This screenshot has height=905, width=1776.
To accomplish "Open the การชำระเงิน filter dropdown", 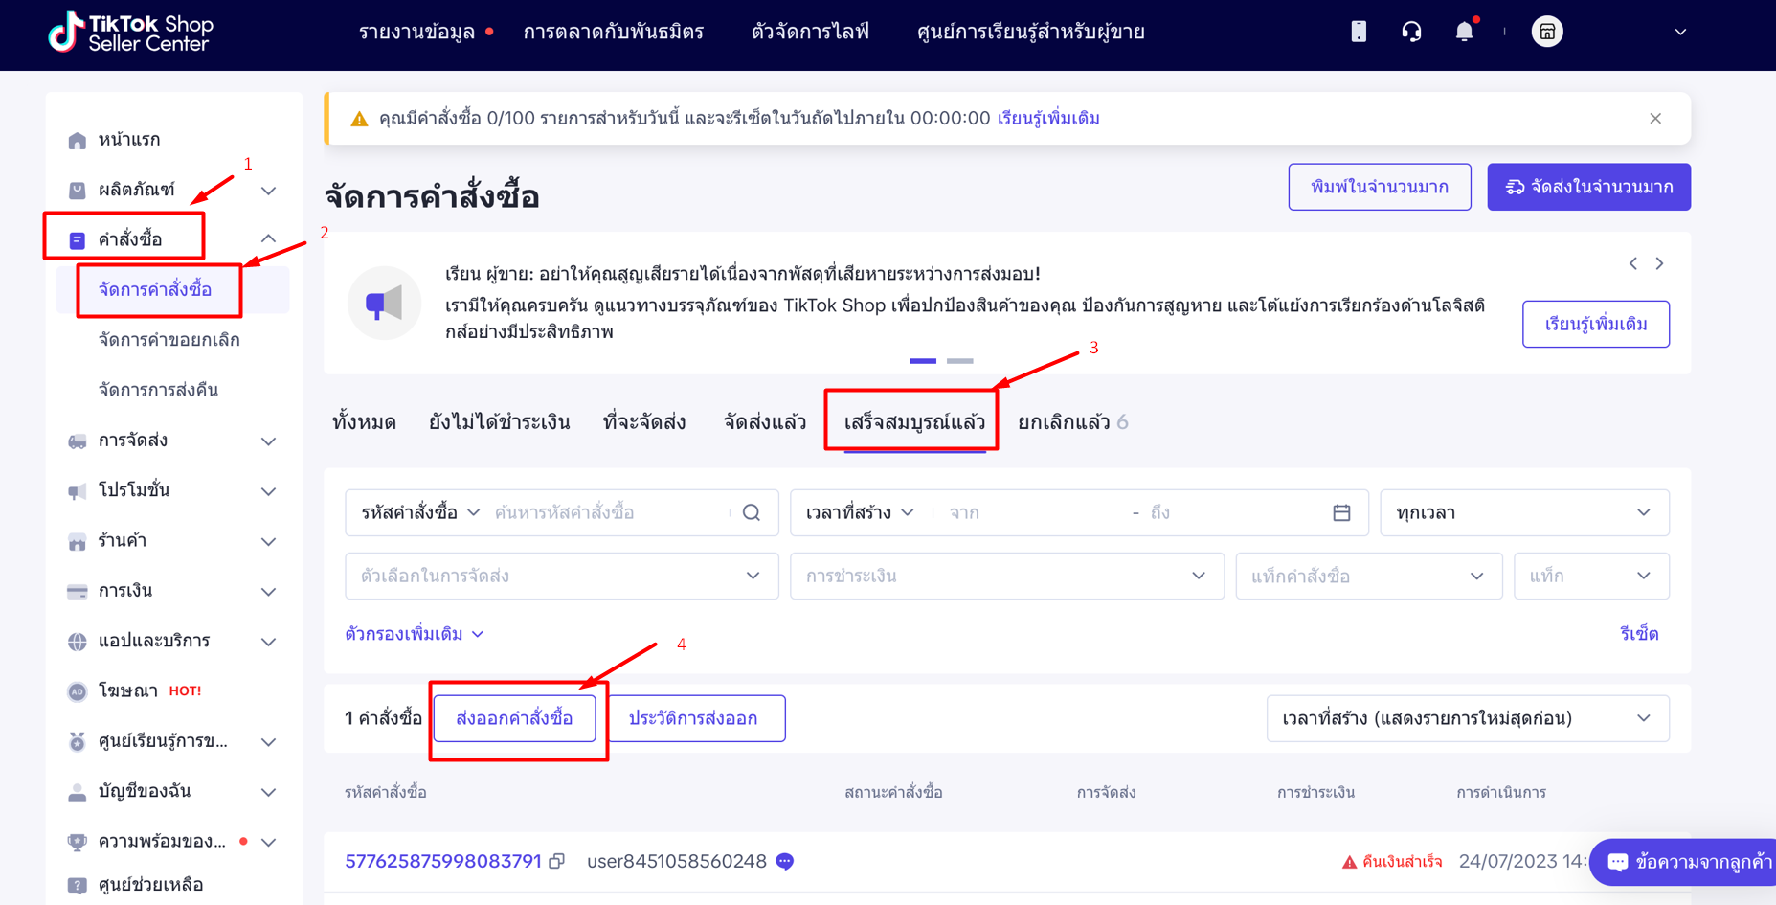I will click(1006, 576).
